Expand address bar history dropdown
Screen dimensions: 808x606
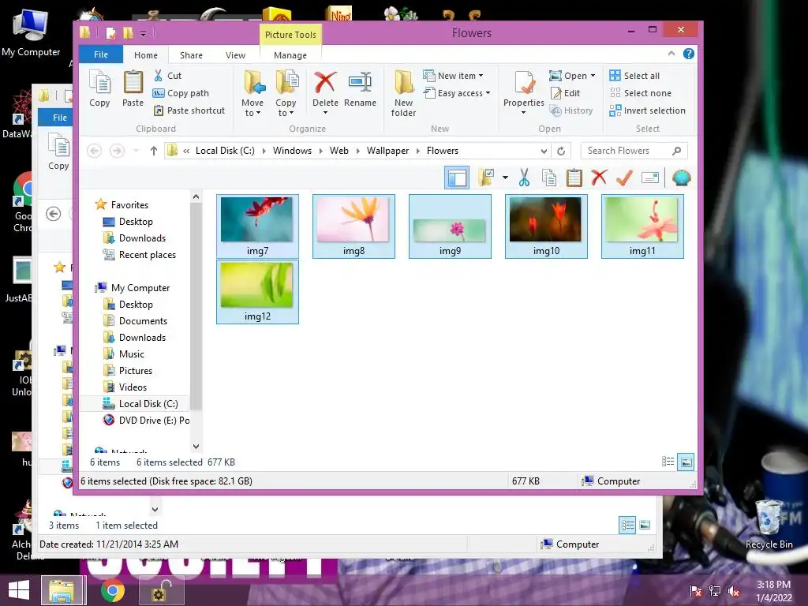(x=544, y=151)
